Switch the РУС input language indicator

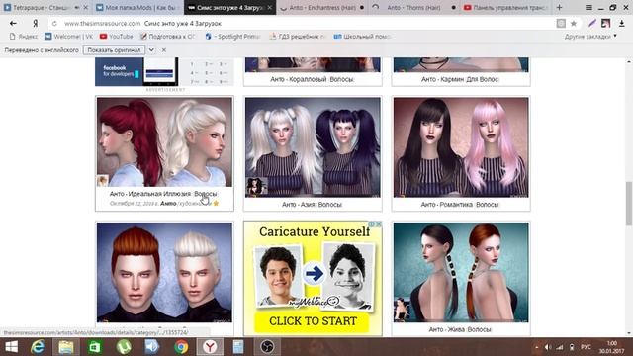[x=586, y=347]
